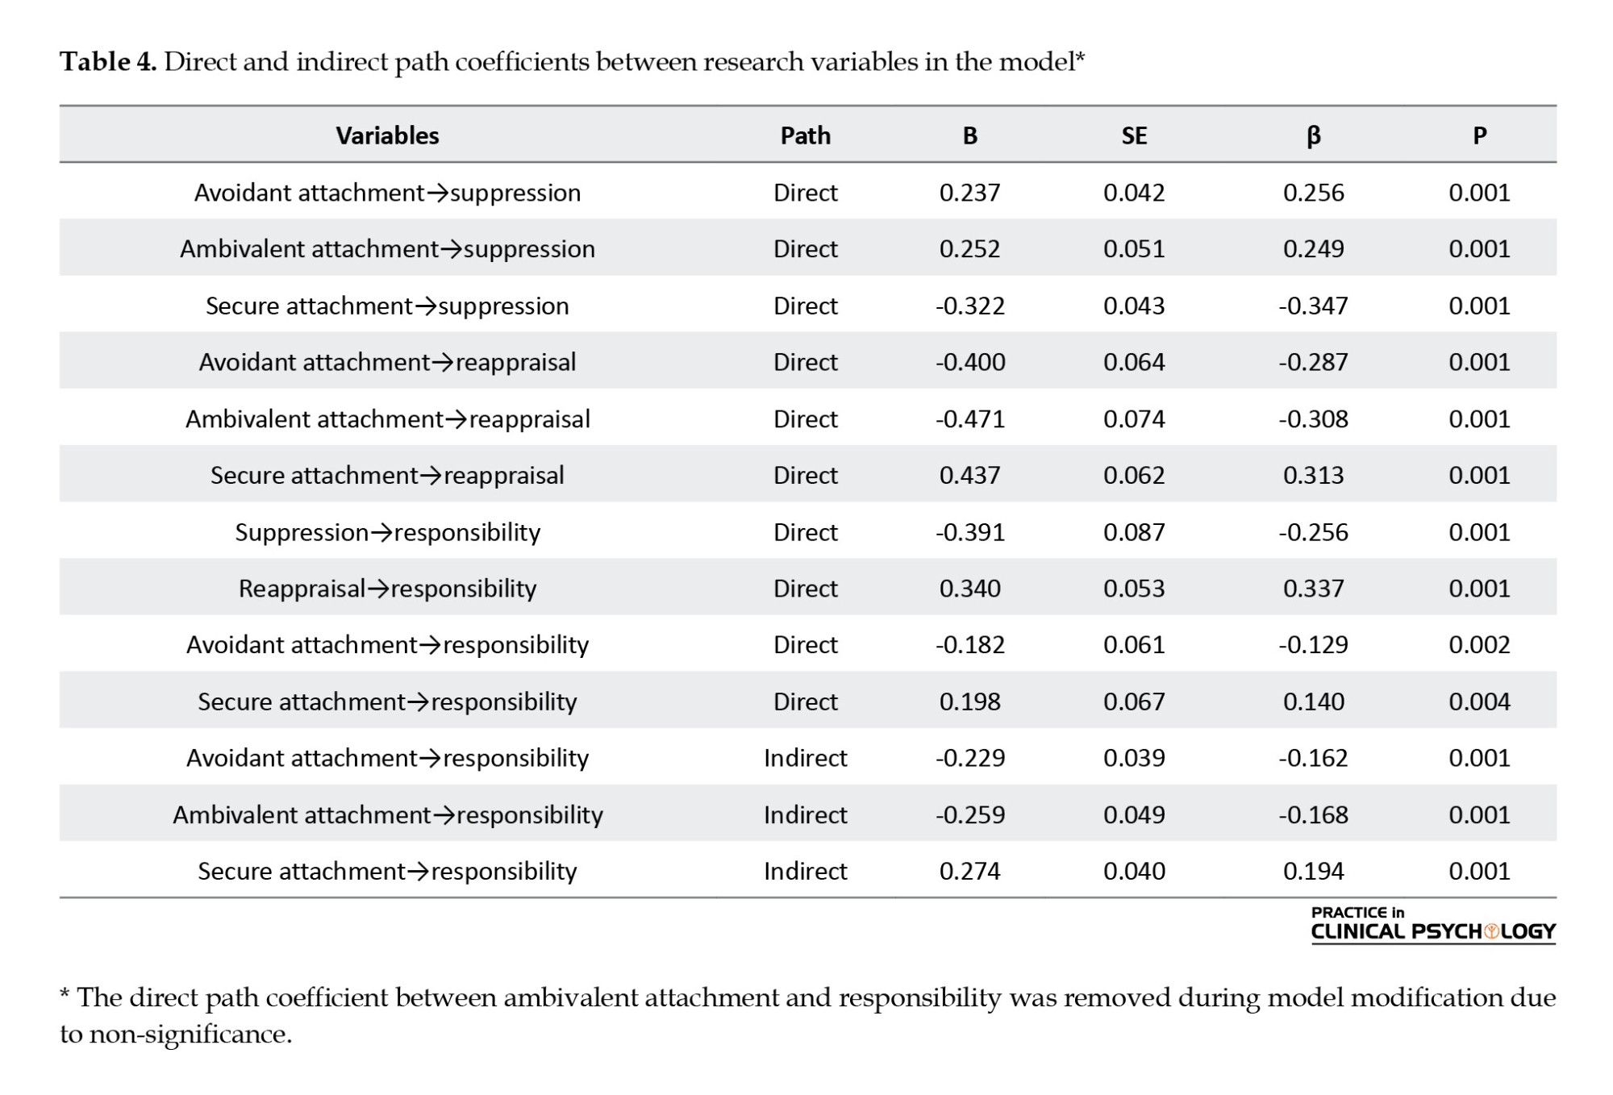Click the β value 0.194
This screenshot has width=1613, height=1095.
(x=1313, y=872)
